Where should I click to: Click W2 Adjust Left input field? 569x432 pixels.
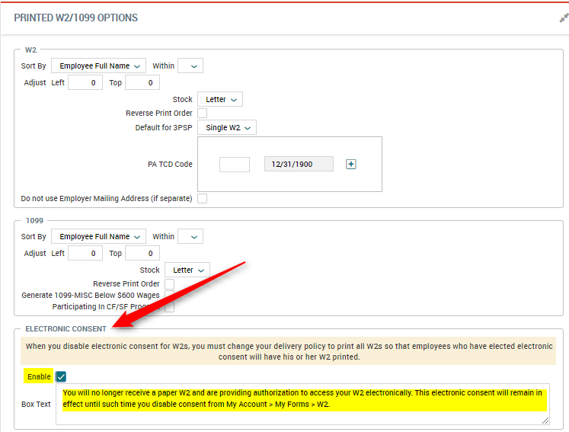[x=85, y=83]
